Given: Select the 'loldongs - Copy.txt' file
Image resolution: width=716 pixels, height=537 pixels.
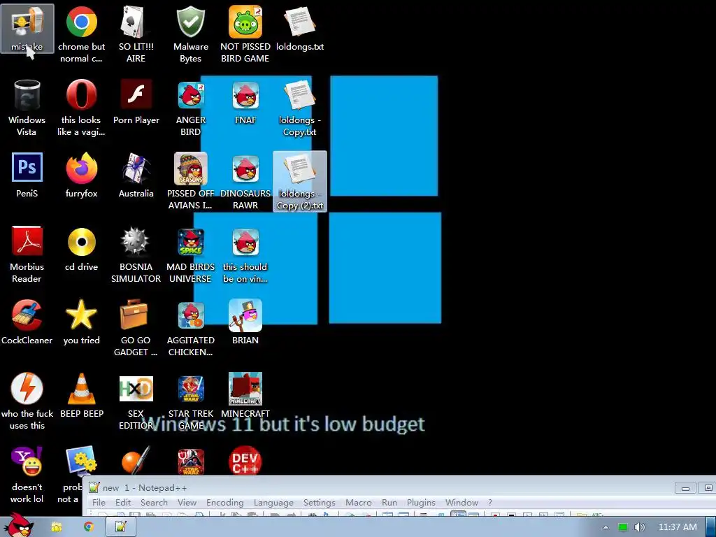Looking at the screenshot, I should click(299, 108).
